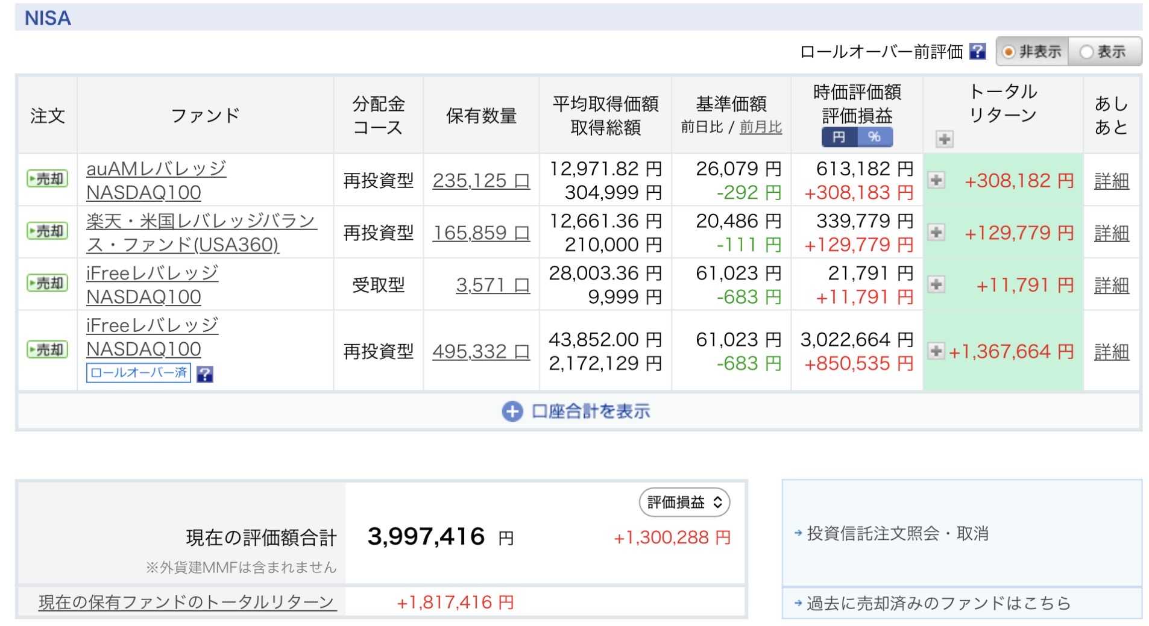
Task: Switch valuation display to 円
Action: point(839,137)
